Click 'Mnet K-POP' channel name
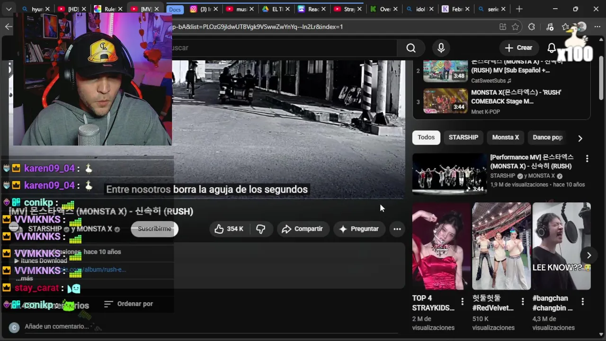606x341 pixels. 485,112
